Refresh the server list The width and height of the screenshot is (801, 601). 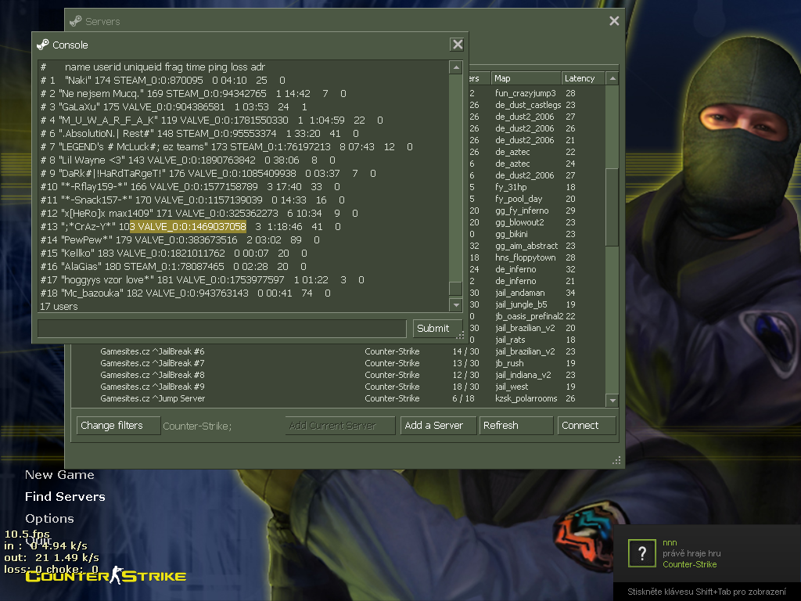point(515,426)
